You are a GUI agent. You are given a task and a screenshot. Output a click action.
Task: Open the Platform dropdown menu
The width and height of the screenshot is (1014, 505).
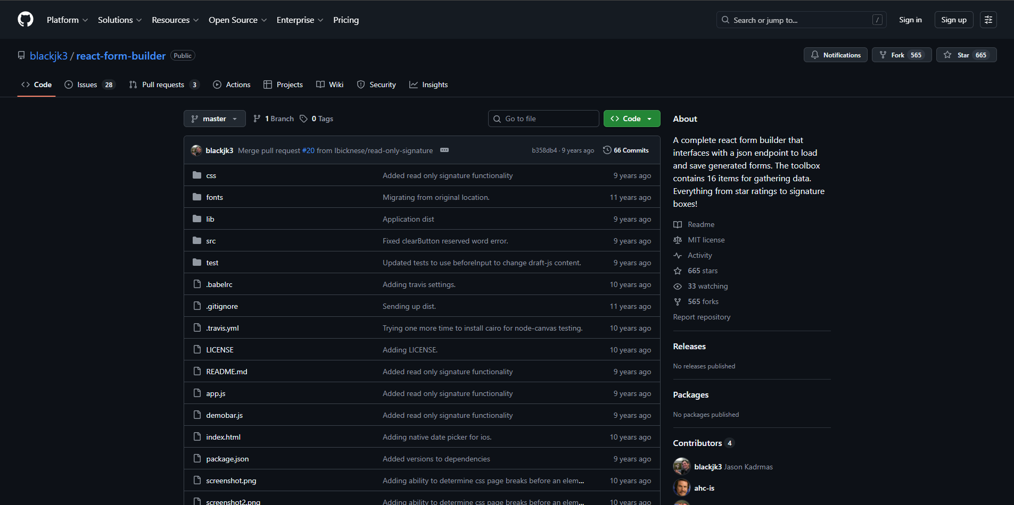[68, 20]
